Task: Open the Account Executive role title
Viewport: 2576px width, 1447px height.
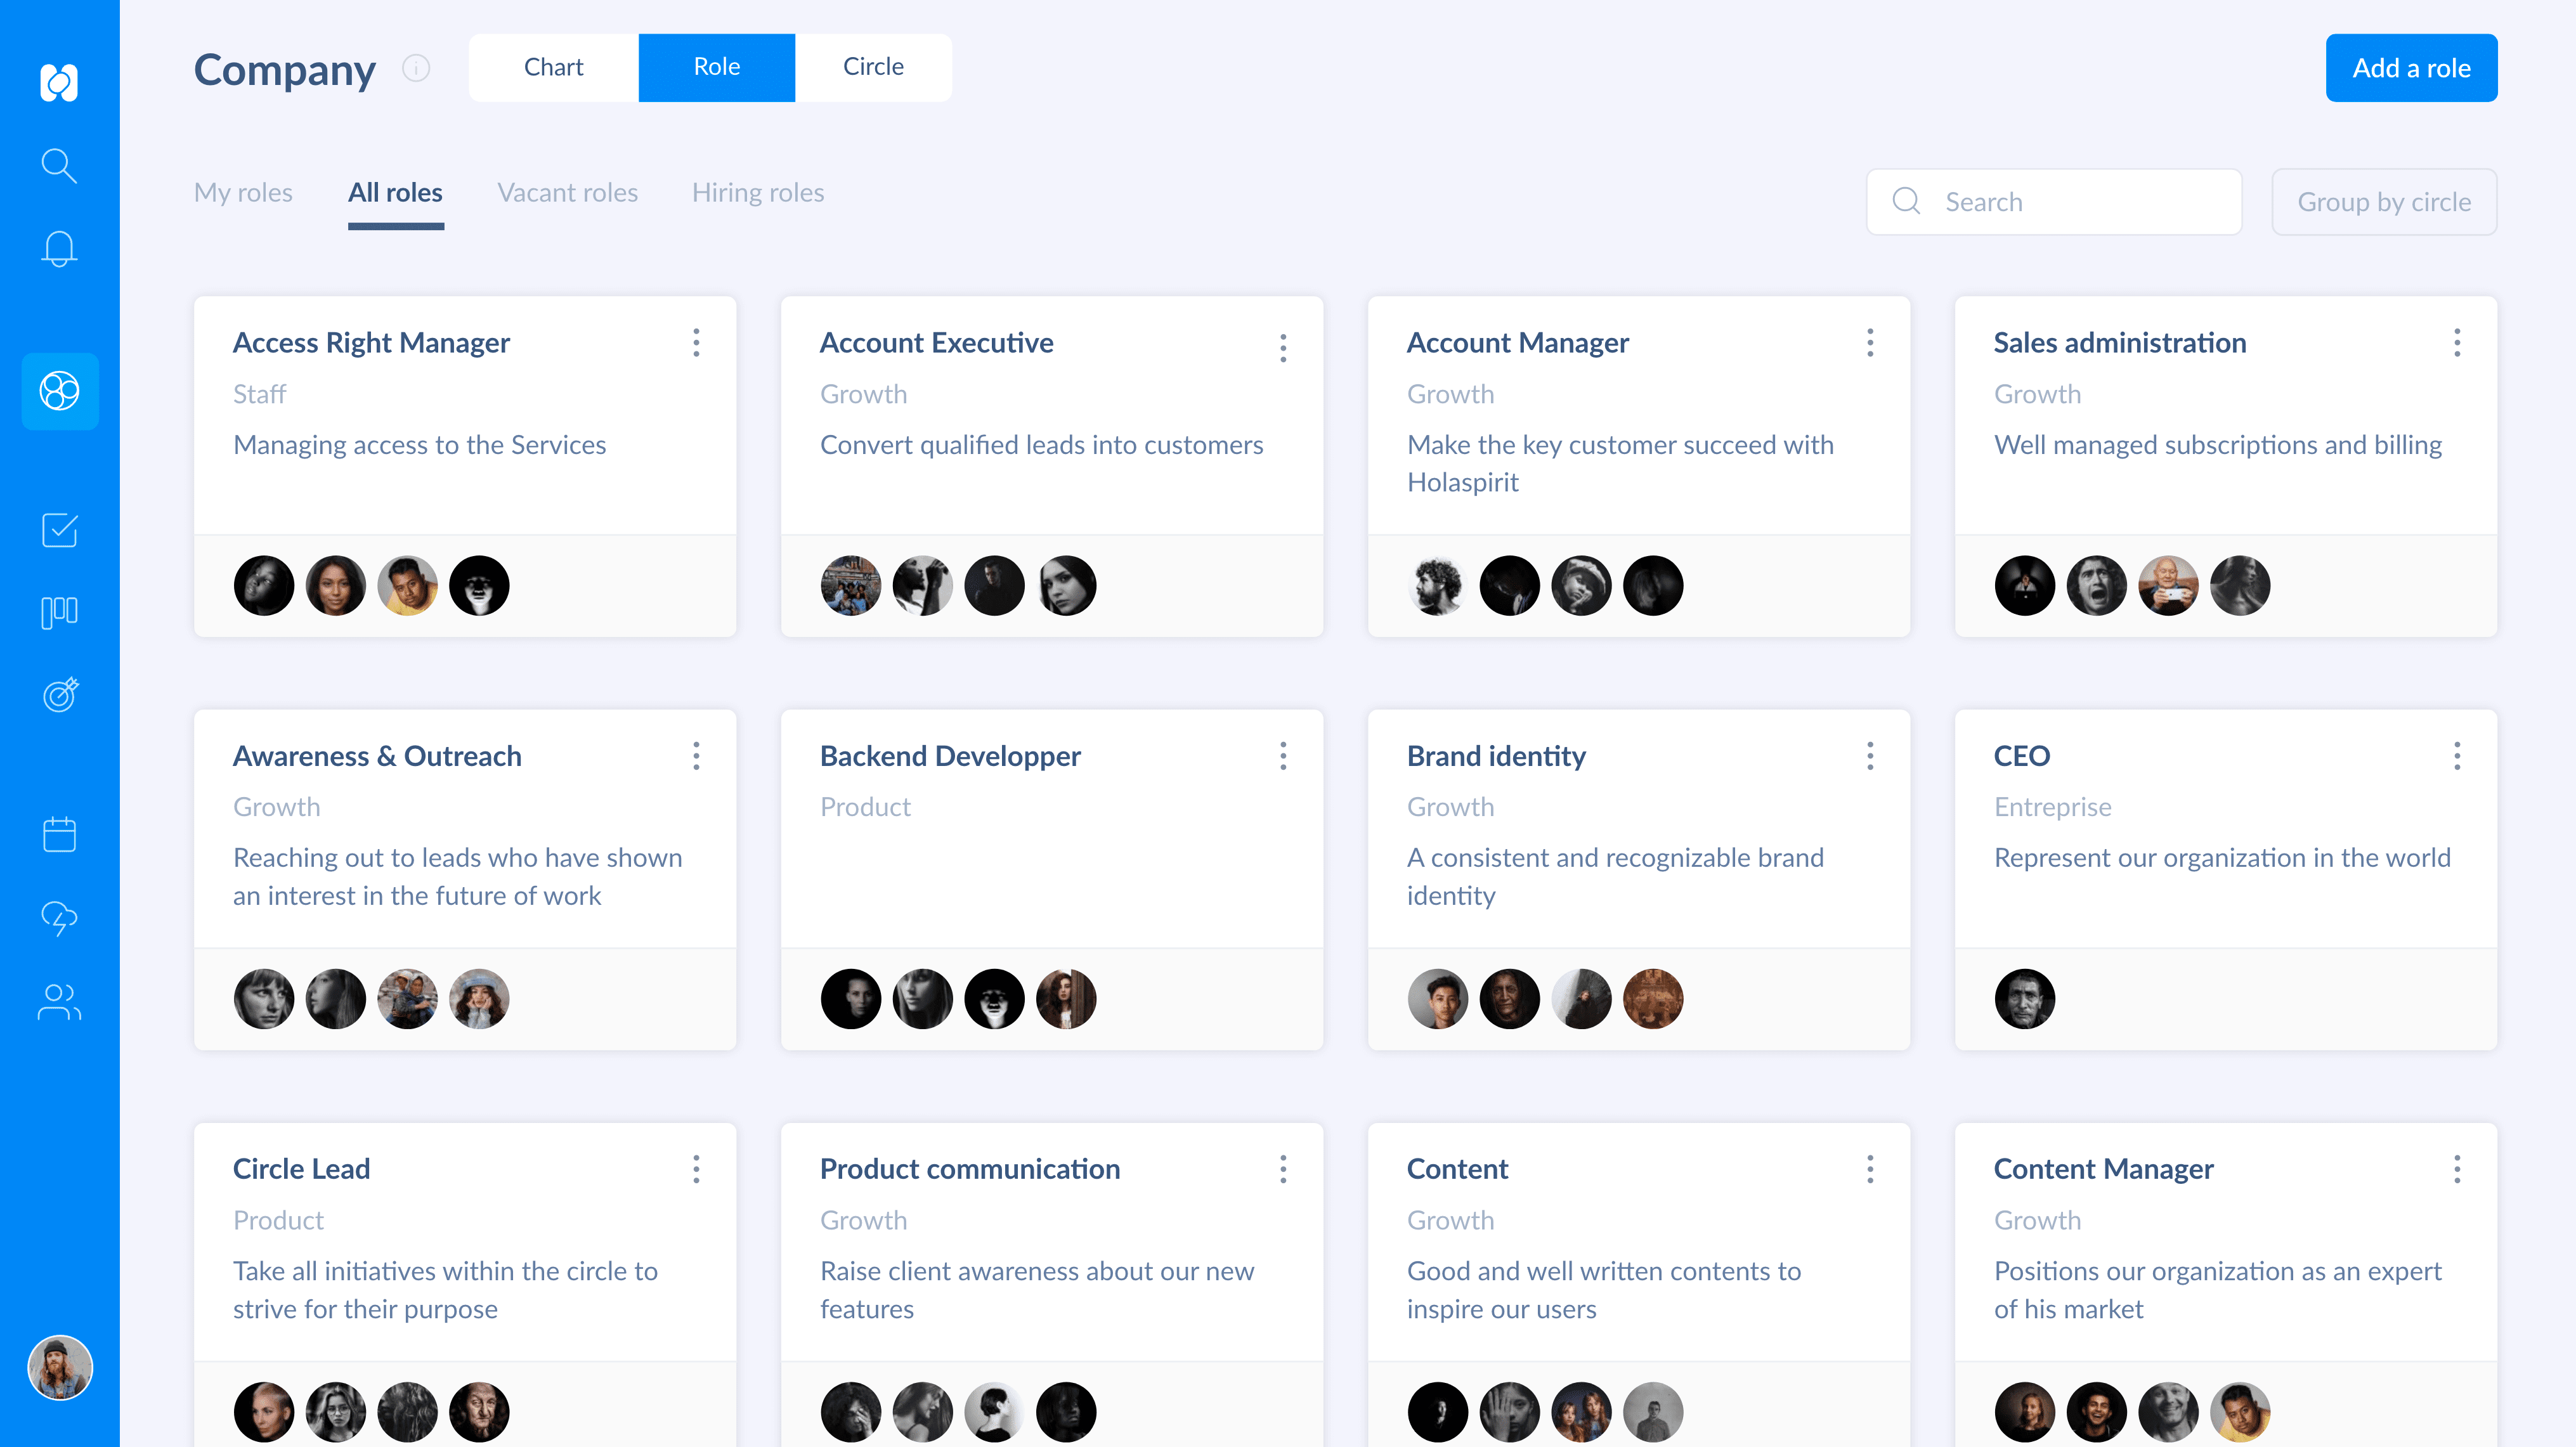Action: [936, 343]
